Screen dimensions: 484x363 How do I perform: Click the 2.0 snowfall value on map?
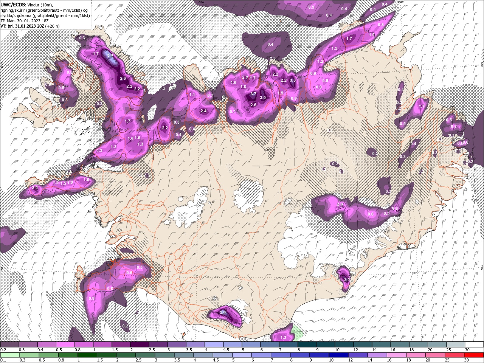[245, 77]
